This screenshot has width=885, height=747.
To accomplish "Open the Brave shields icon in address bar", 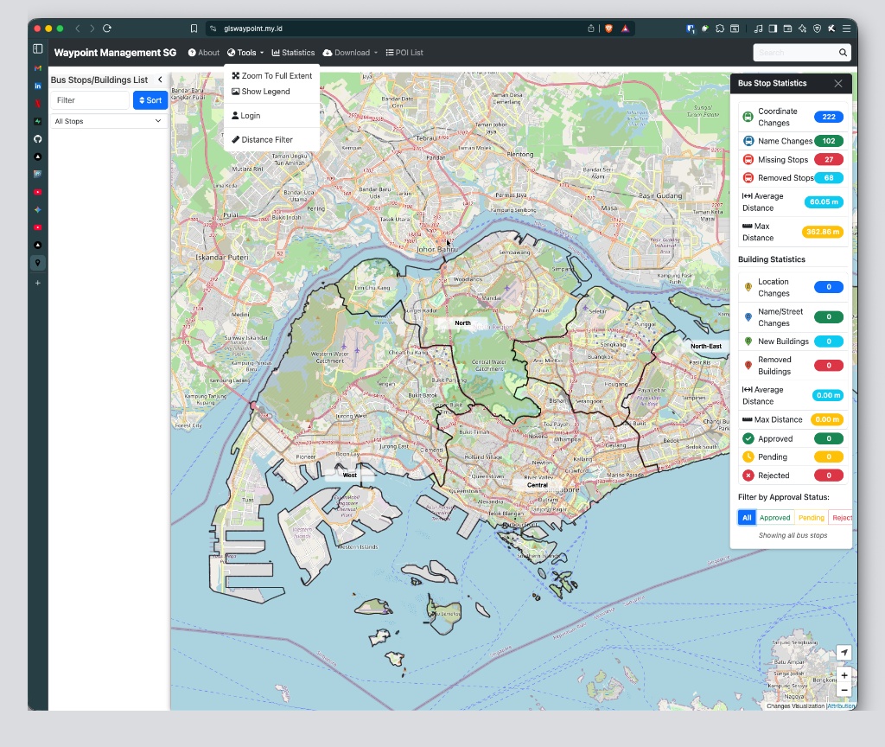I will pyautogui.click(x=608, y=29).
